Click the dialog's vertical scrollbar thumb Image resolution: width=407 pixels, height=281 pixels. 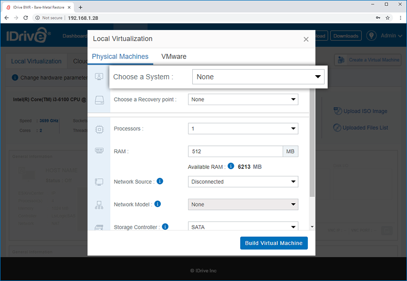pyautogui.click(x=312, y=143)
